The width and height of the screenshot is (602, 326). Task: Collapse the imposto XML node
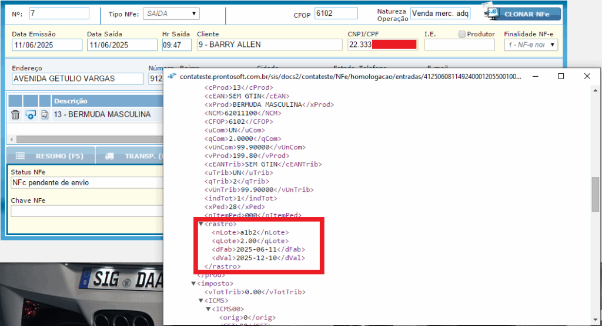pos(193,284)
